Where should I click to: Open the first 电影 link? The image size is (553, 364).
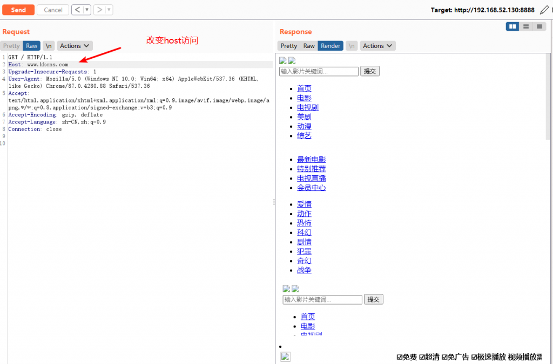[304, 98]
